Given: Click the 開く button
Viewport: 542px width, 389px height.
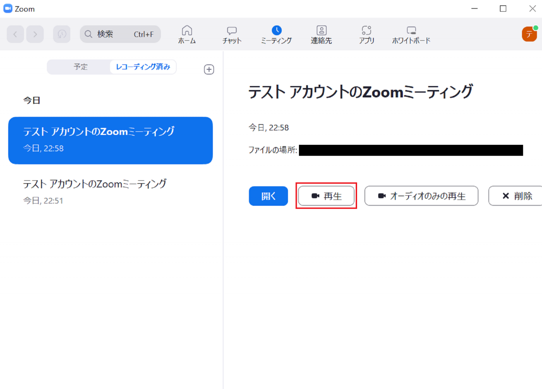Looking at the screenshot, I should click(x=268, y=196).
